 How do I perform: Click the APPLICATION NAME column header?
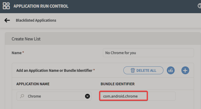tap(33, 84)
